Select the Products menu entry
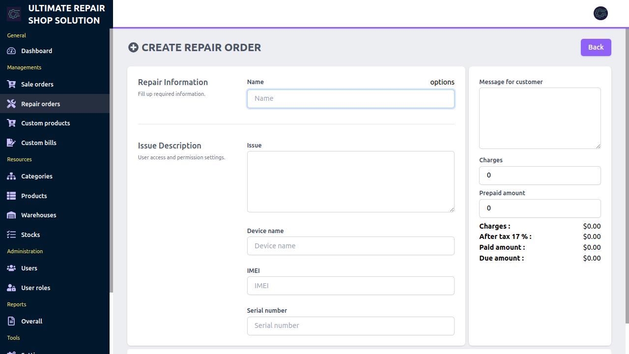 [x=32, y=196]
